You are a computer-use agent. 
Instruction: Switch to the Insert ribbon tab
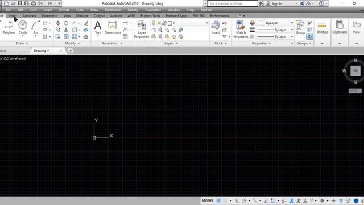click(x=13, y=15)
